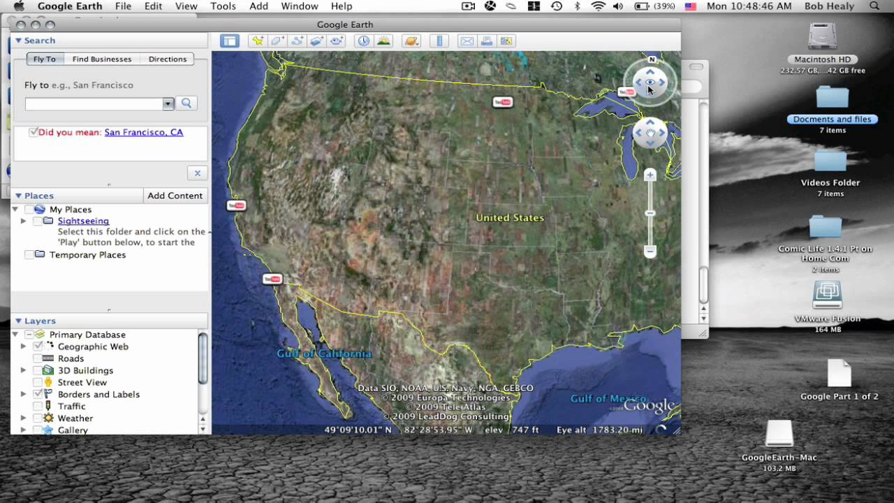Click the move joystick hand center
The width and height of the screenshot is (894, 503).
650,133
